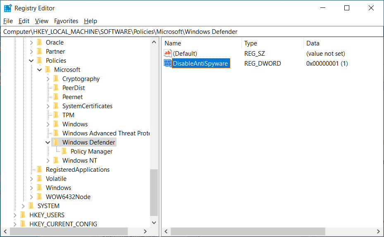The image size is (384, 237).
Task: Select the Policy Manager key
Action: 91,152
